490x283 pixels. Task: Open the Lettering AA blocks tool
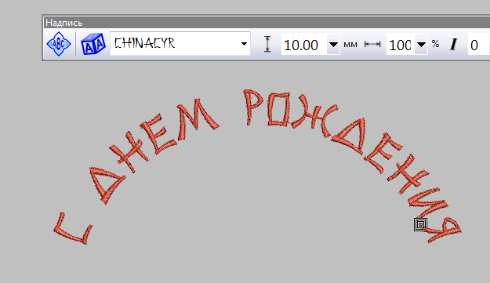point(93,44)
